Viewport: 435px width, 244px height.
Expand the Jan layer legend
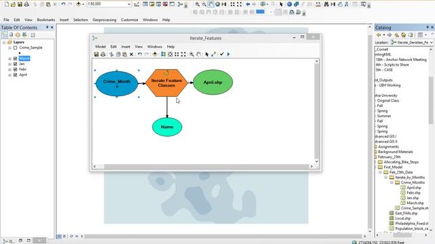click(x=10, y=64)
